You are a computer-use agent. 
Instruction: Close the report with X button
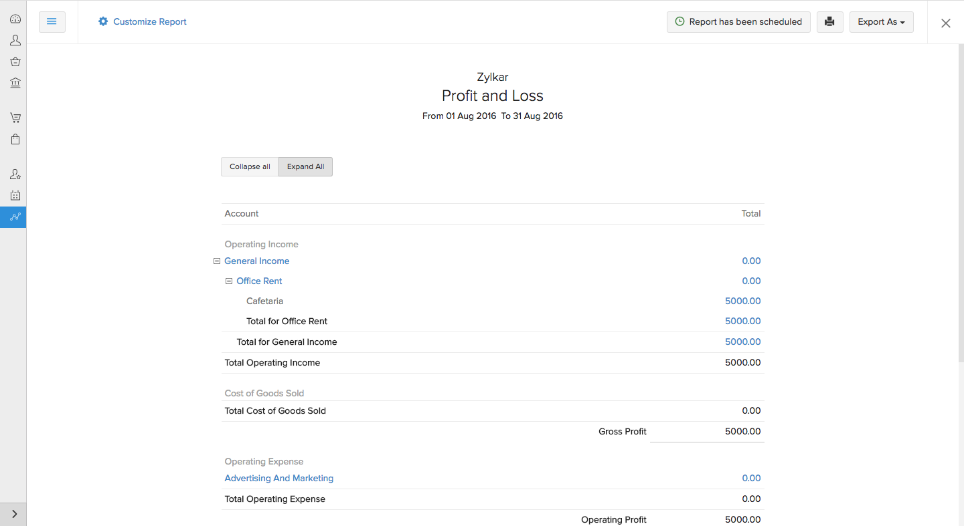pos(945,23)
